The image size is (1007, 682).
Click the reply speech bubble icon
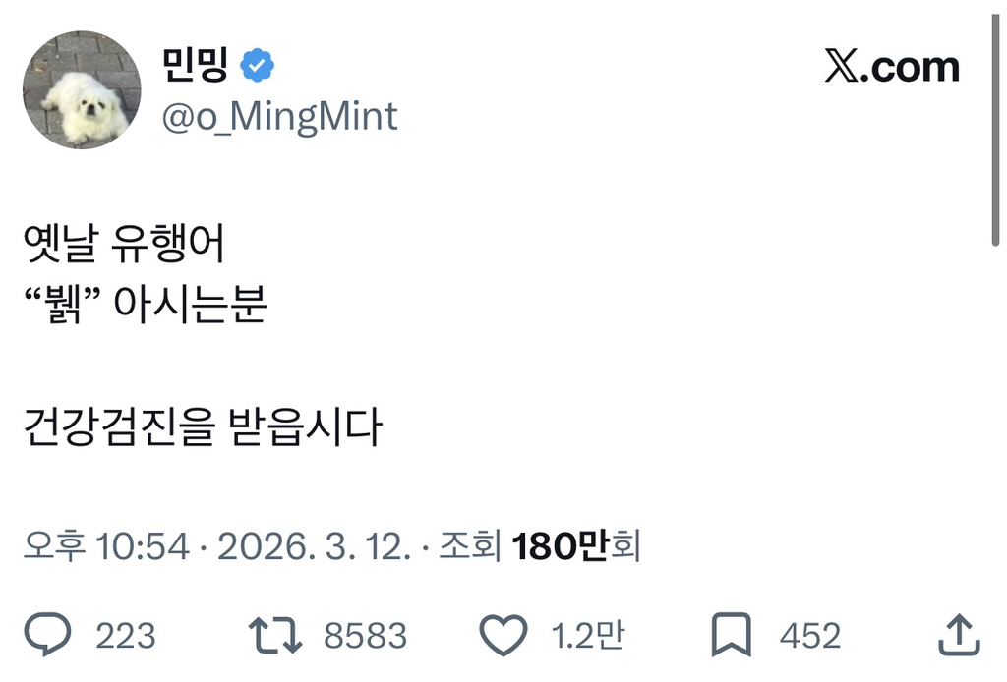point(47,635)
